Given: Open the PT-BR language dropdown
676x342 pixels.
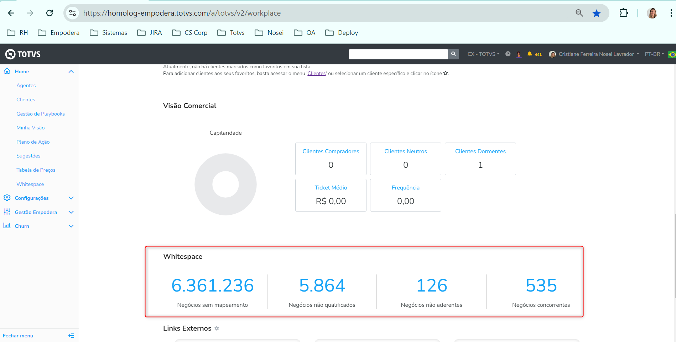Looking at the screenshot, I should pyautogui.click(x=655, y=54).
